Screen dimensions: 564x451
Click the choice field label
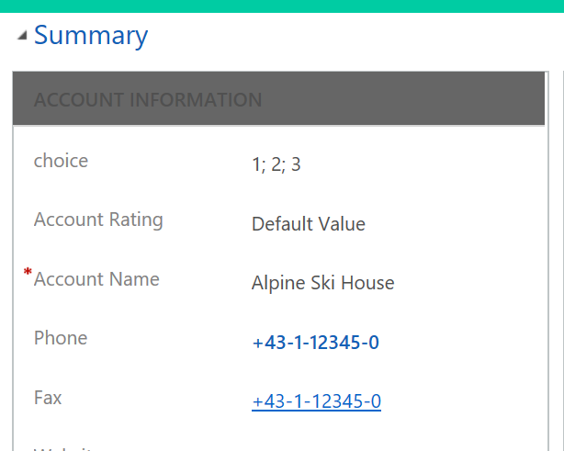61,161
